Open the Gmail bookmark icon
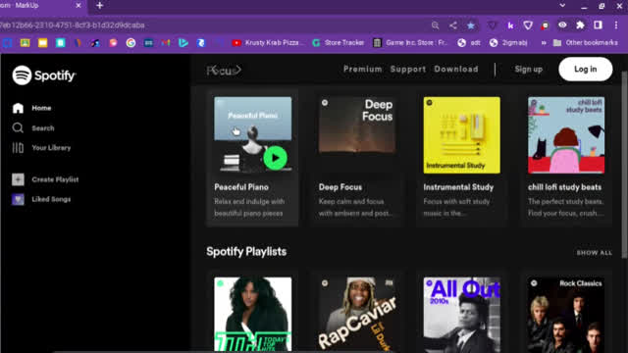 click(x=166, y=43)
